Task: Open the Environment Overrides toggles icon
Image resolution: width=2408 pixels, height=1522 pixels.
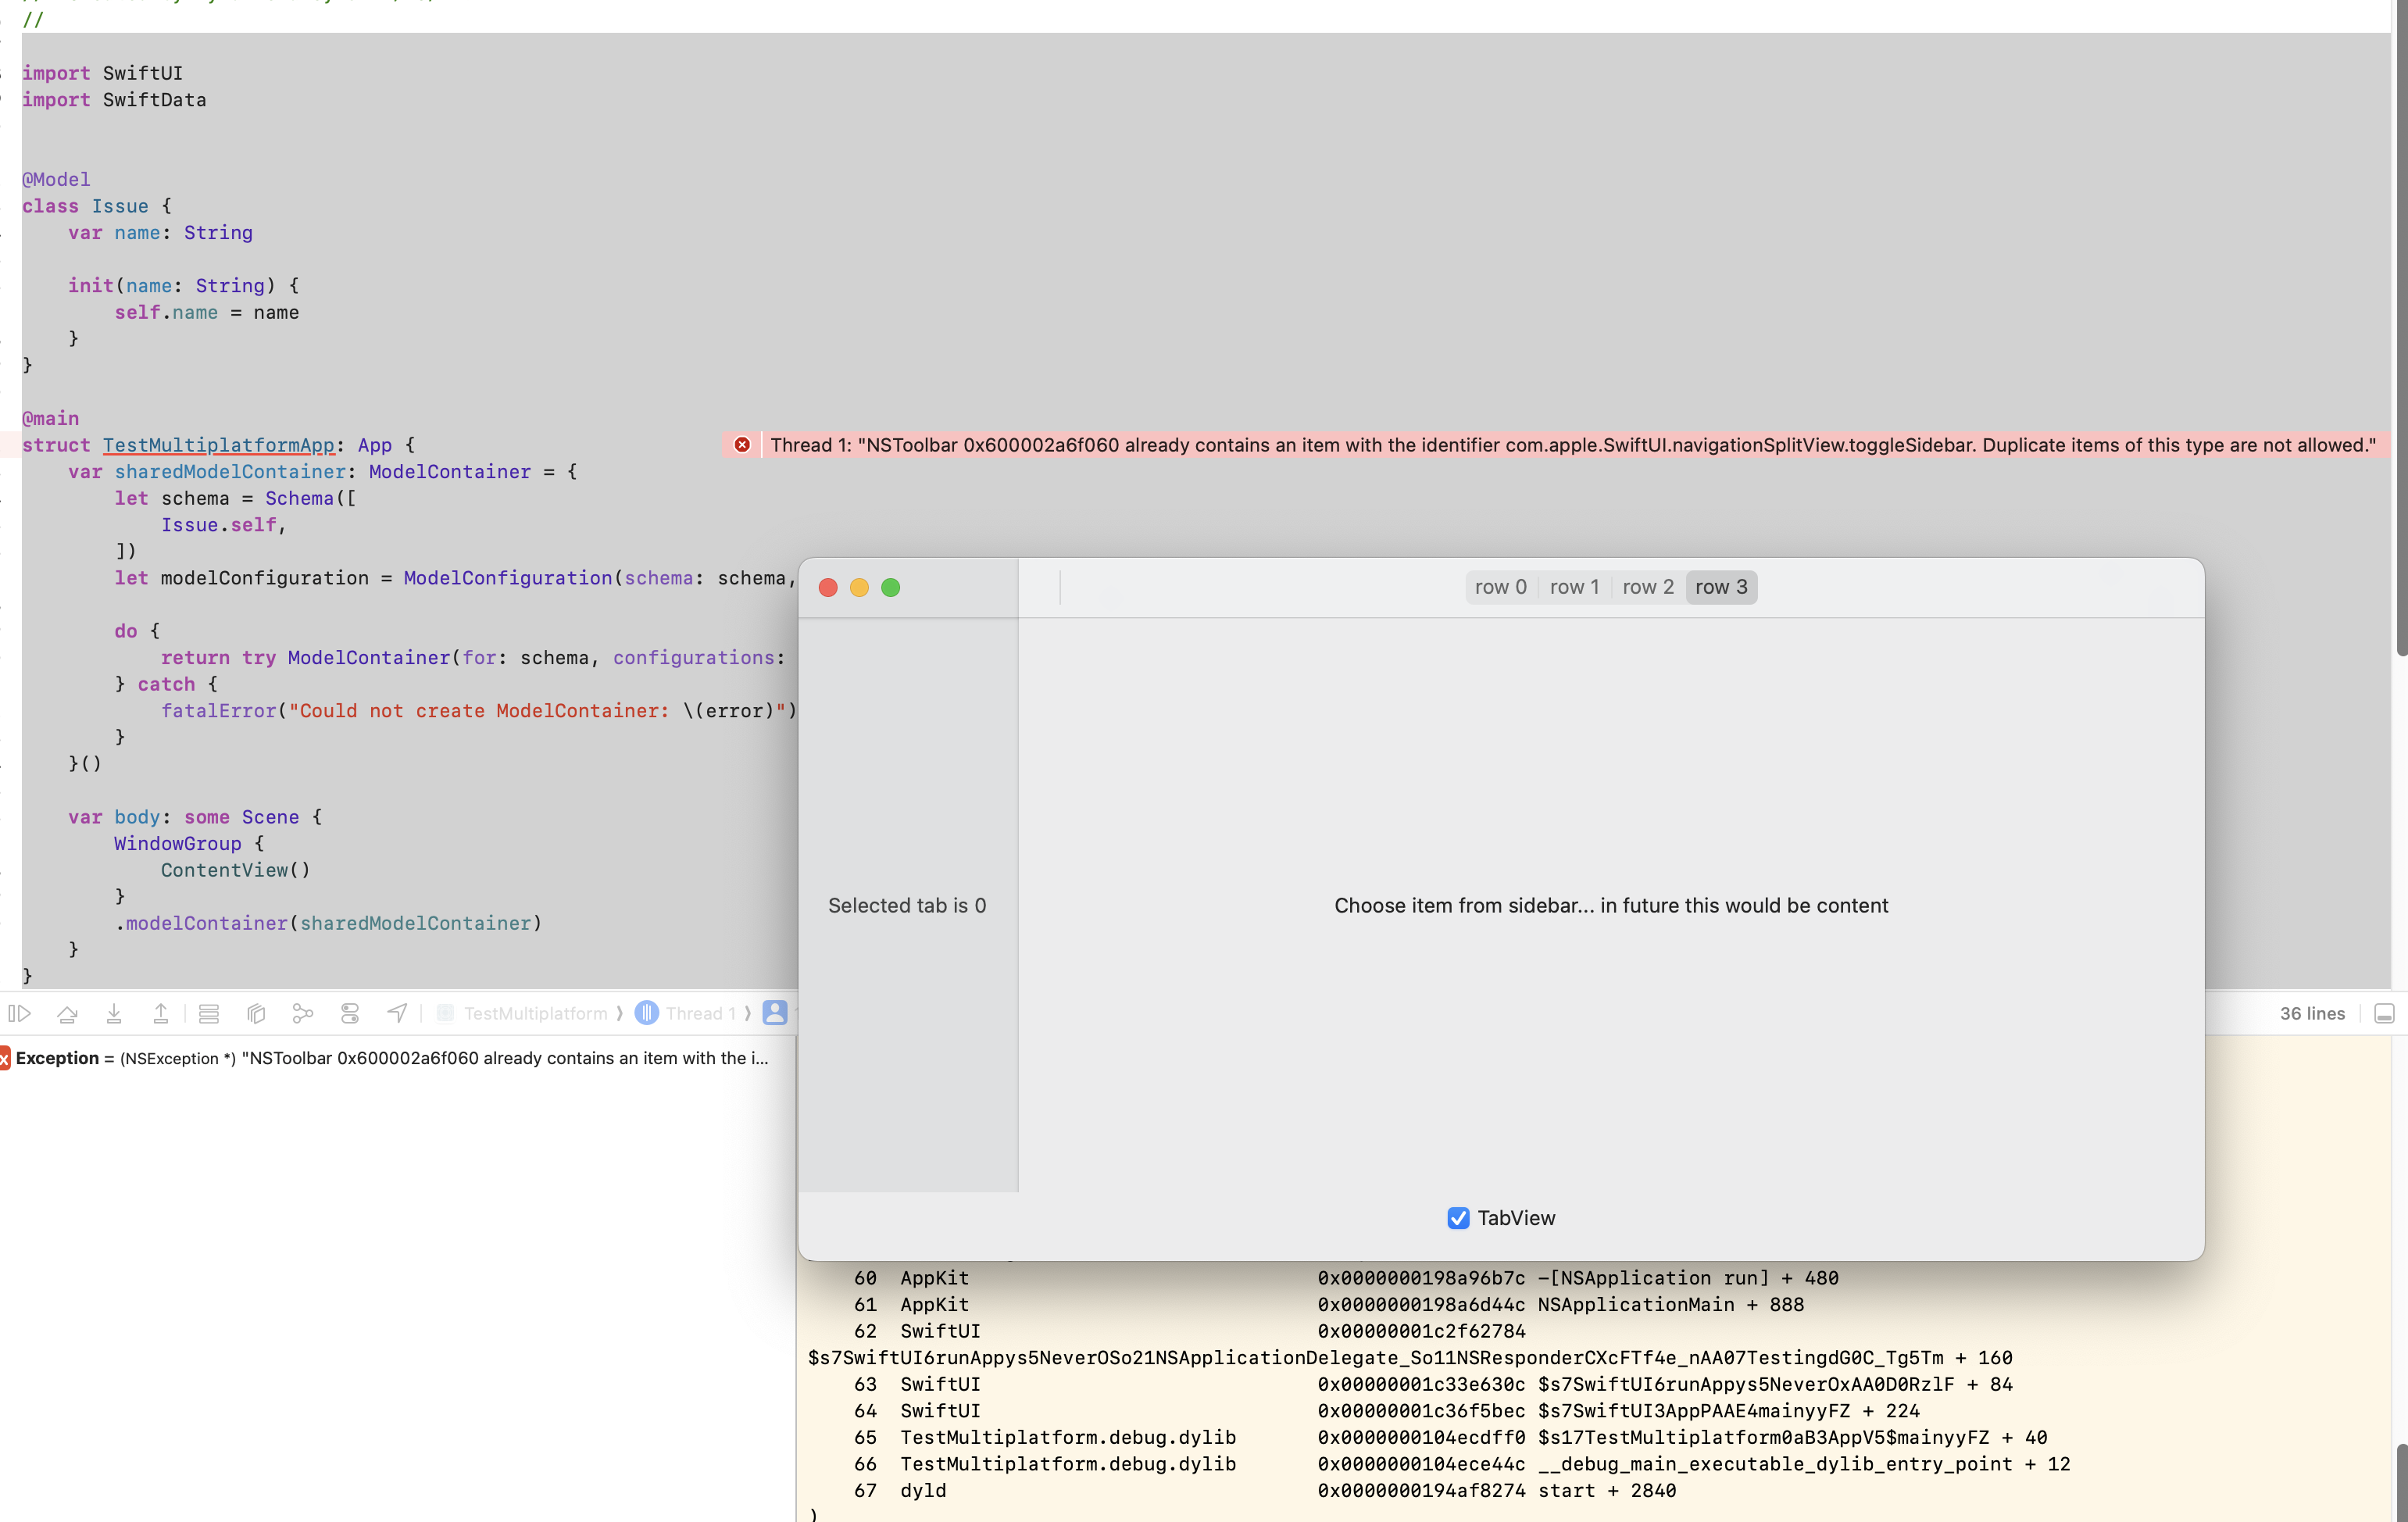Action: [350, 1013]
